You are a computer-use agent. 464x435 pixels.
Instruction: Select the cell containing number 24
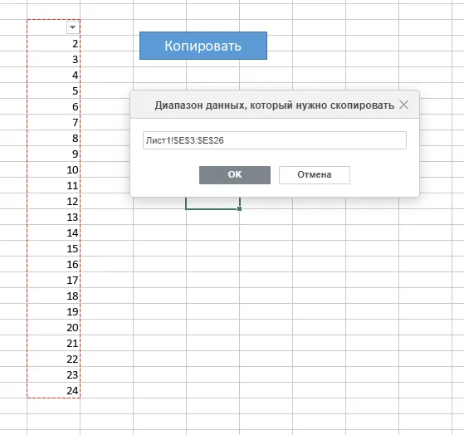coord(54,390)
